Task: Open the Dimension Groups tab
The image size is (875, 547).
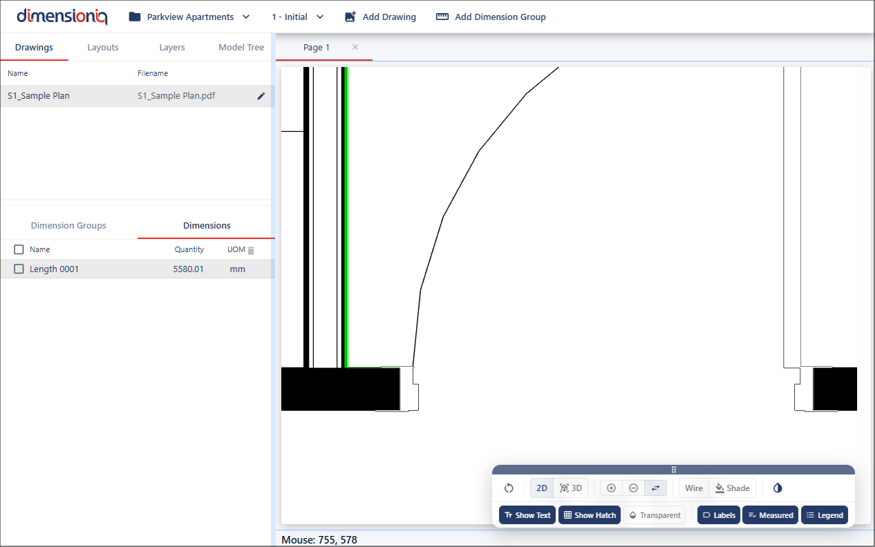Action: click(68, 226)
